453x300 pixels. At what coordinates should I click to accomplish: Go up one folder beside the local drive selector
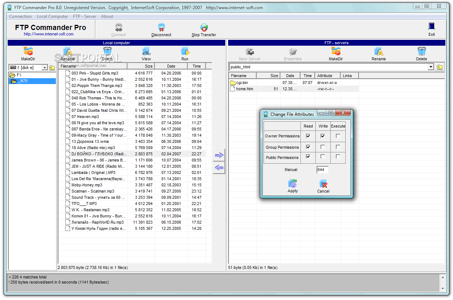click(x=52, y=68)
